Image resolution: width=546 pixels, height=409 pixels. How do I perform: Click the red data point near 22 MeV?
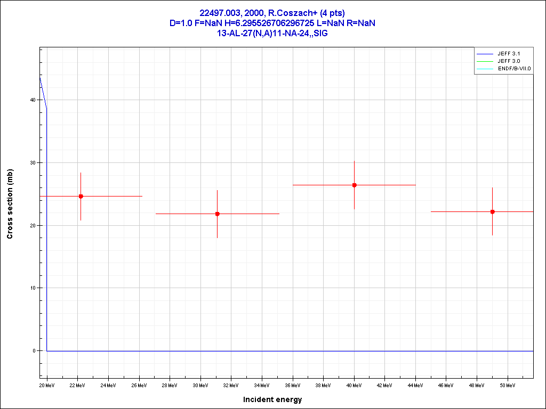81,197
